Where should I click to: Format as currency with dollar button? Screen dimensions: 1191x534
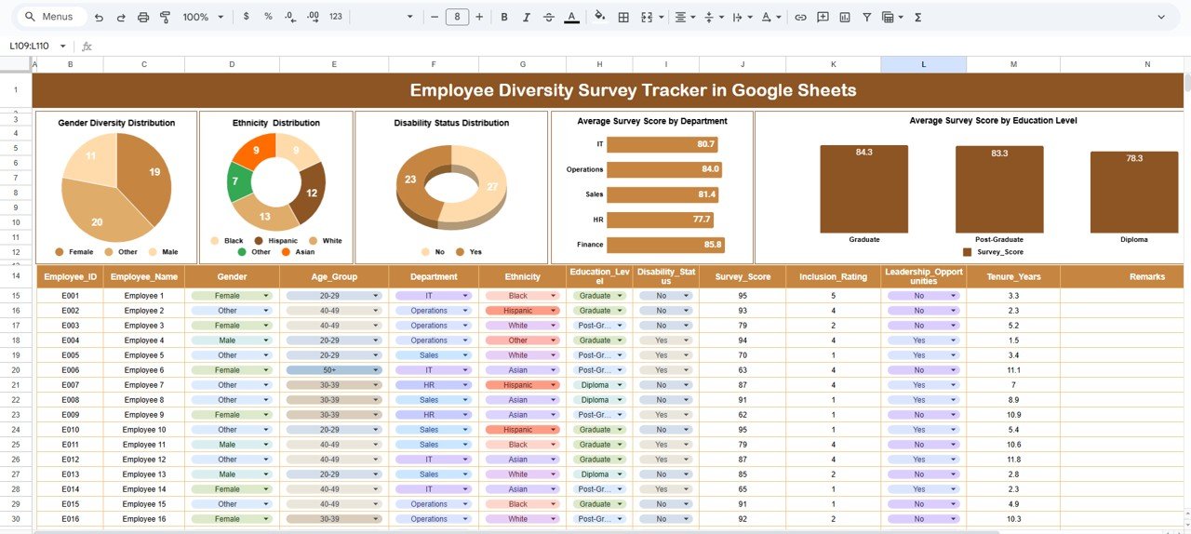(246, 17)
